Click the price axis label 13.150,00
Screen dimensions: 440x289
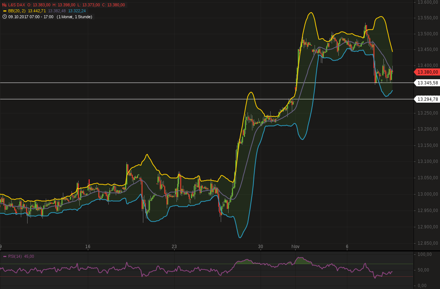[x=428, y=145]
